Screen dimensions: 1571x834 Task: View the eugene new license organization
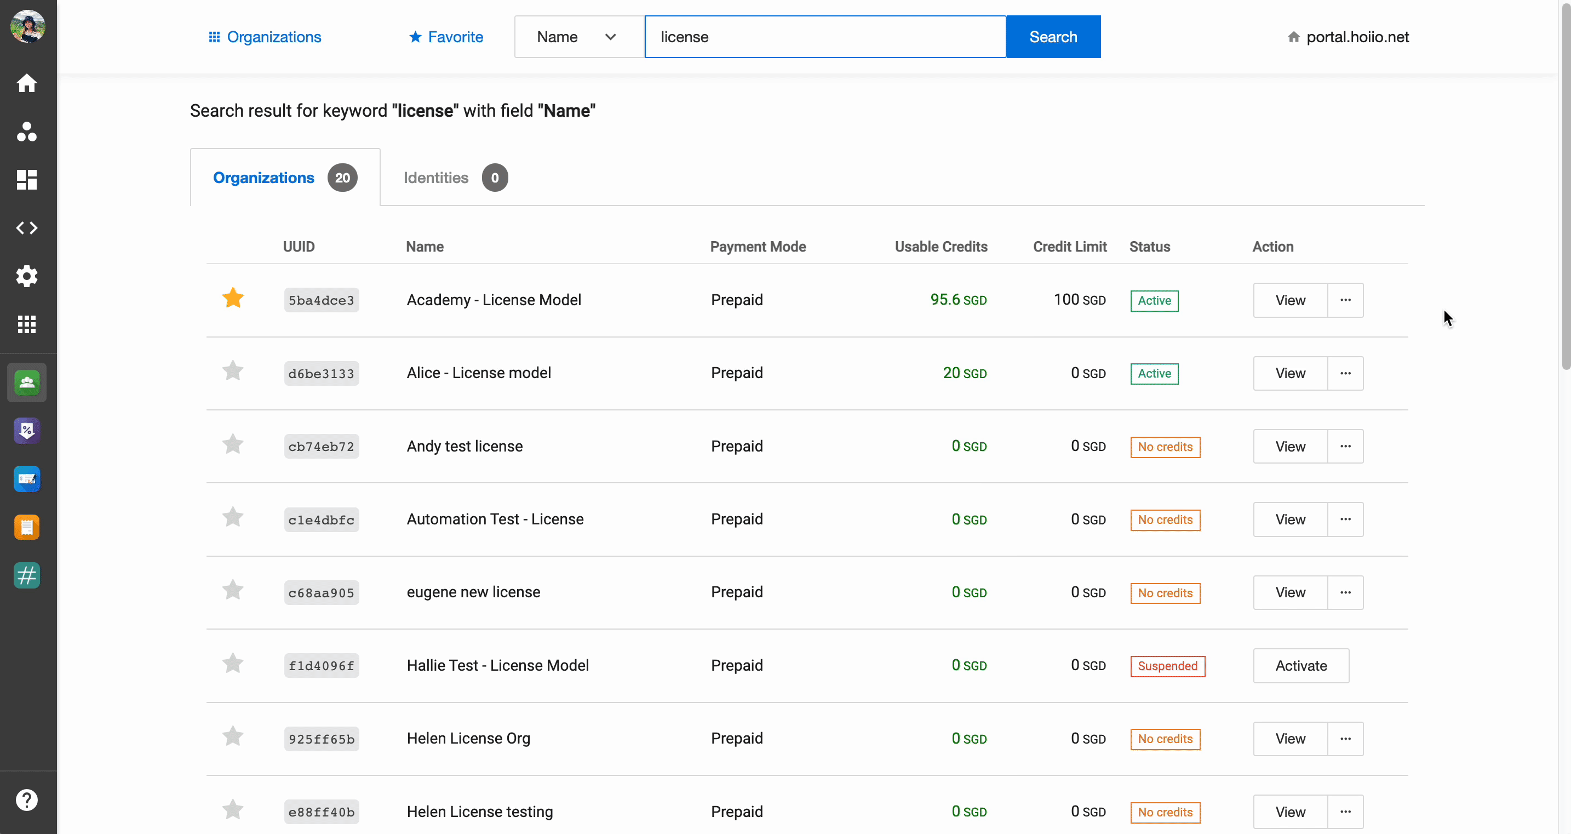(x=1291, y=592)
